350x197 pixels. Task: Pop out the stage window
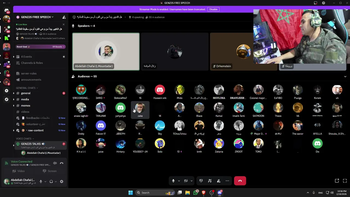[337, 181]
